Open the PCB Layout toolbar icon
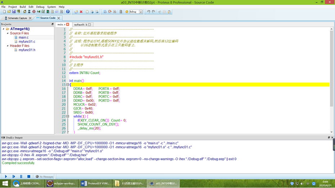The height and width of the screenshot is (188, 335). tap(34, 12)
